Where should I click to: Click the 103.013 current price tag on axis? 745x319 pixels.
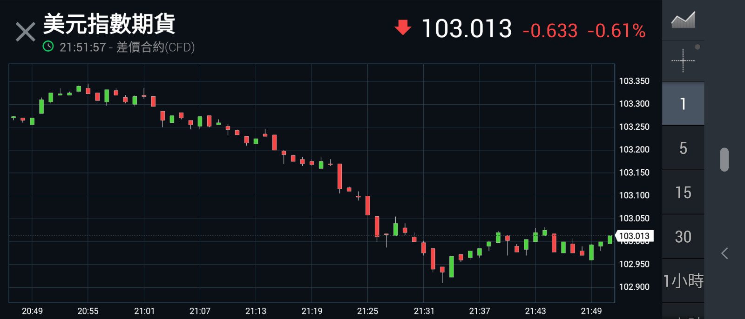coord(634,236)
